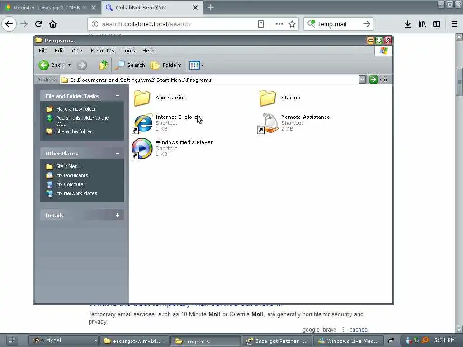Image resolution: width=463 pixels, height=347 pixels.
Task: Click the Forward arrow in Programs window
Action: click(x=82, y=65)
